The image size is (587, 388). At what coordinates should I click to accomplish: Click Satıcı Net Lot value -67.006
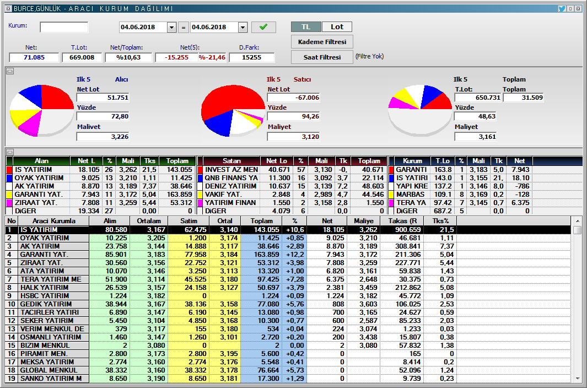pos(293,98)
